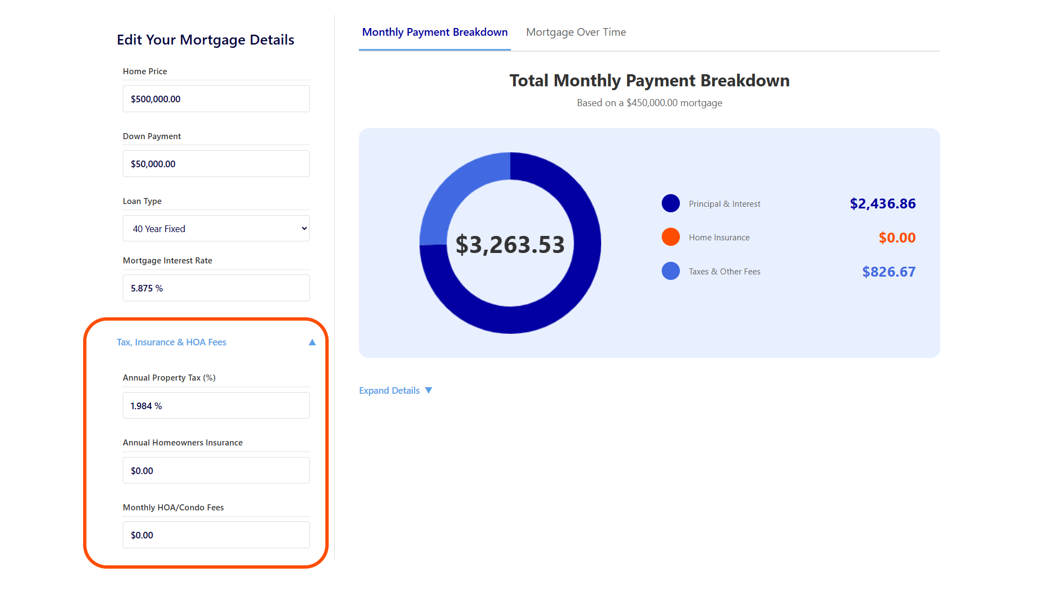Screen dimensions: 1057x589
Task: Click the orange Home Insurance dot
Action: coord(671,237)
